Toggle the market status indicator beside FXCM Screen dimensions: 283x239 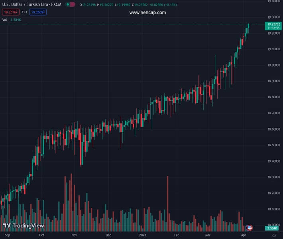click(71, 5)
